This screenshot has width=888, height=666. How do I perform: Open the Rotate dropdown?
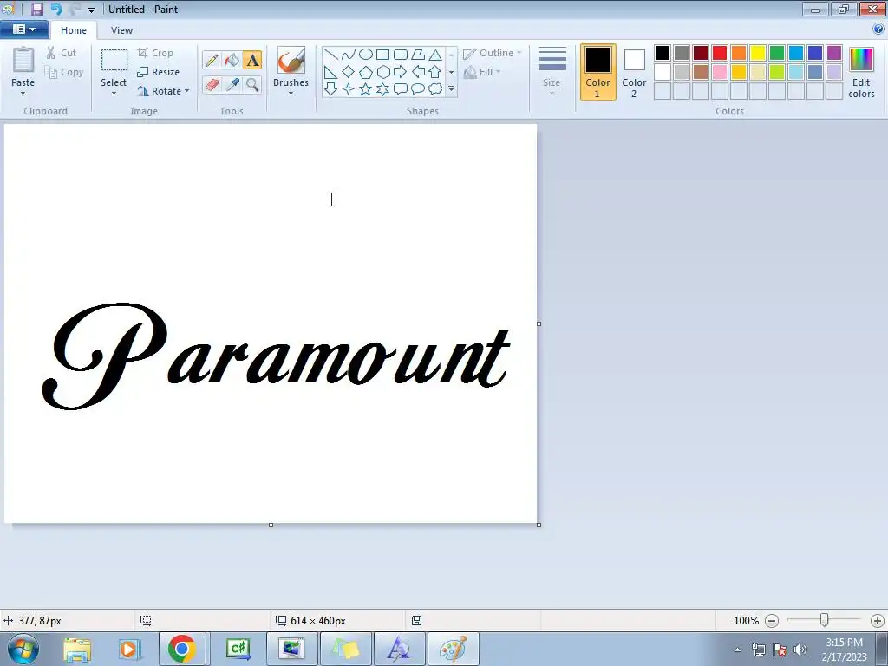point(163,90)
